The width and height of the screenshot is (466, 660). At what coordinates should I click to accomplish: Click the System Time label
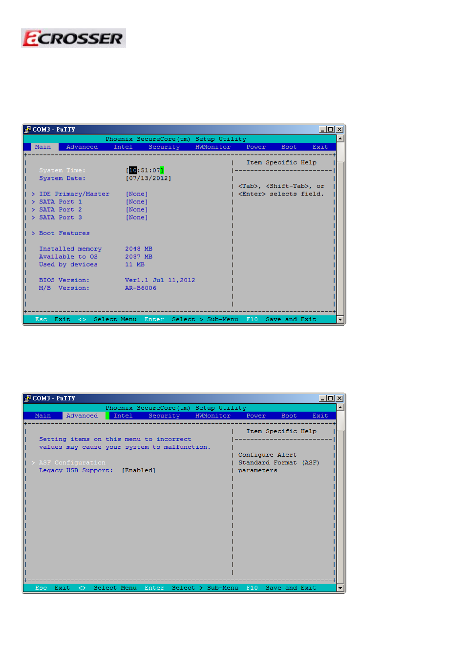[63, 171]
